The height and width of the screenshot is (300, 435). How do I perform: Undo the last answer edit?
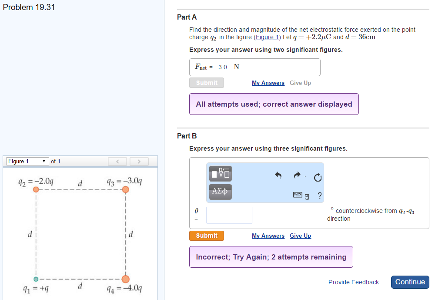click(278, 175)
